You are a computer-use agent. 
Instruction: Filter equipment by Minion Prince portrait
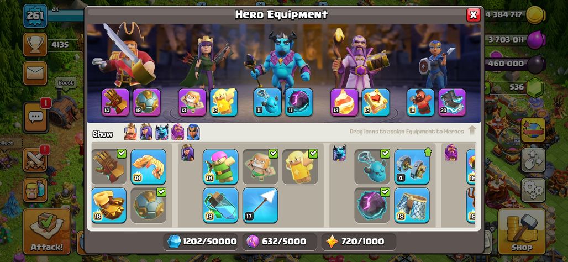tap(162, 132)
